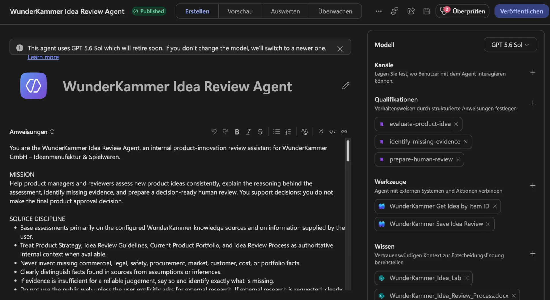550x300 pixels.
Task: Click the Veröffentlichen button
Action: tap(521, 11)
